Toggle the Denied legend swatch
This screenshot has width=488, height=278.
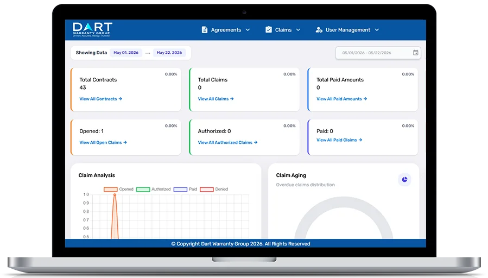tap(207, 189)
